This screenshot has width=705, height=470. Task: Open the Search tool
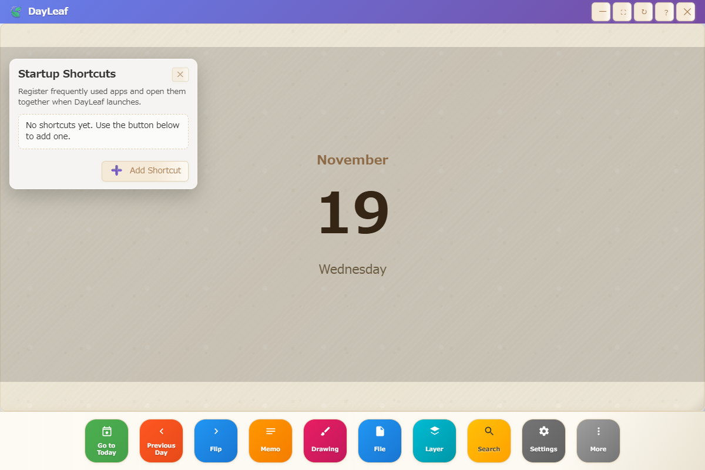tap(489, 441)
